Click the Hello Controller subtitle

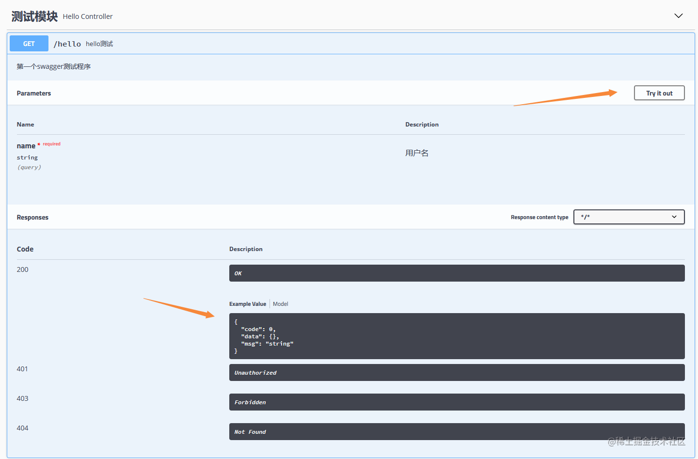click(x=88, y=16)
